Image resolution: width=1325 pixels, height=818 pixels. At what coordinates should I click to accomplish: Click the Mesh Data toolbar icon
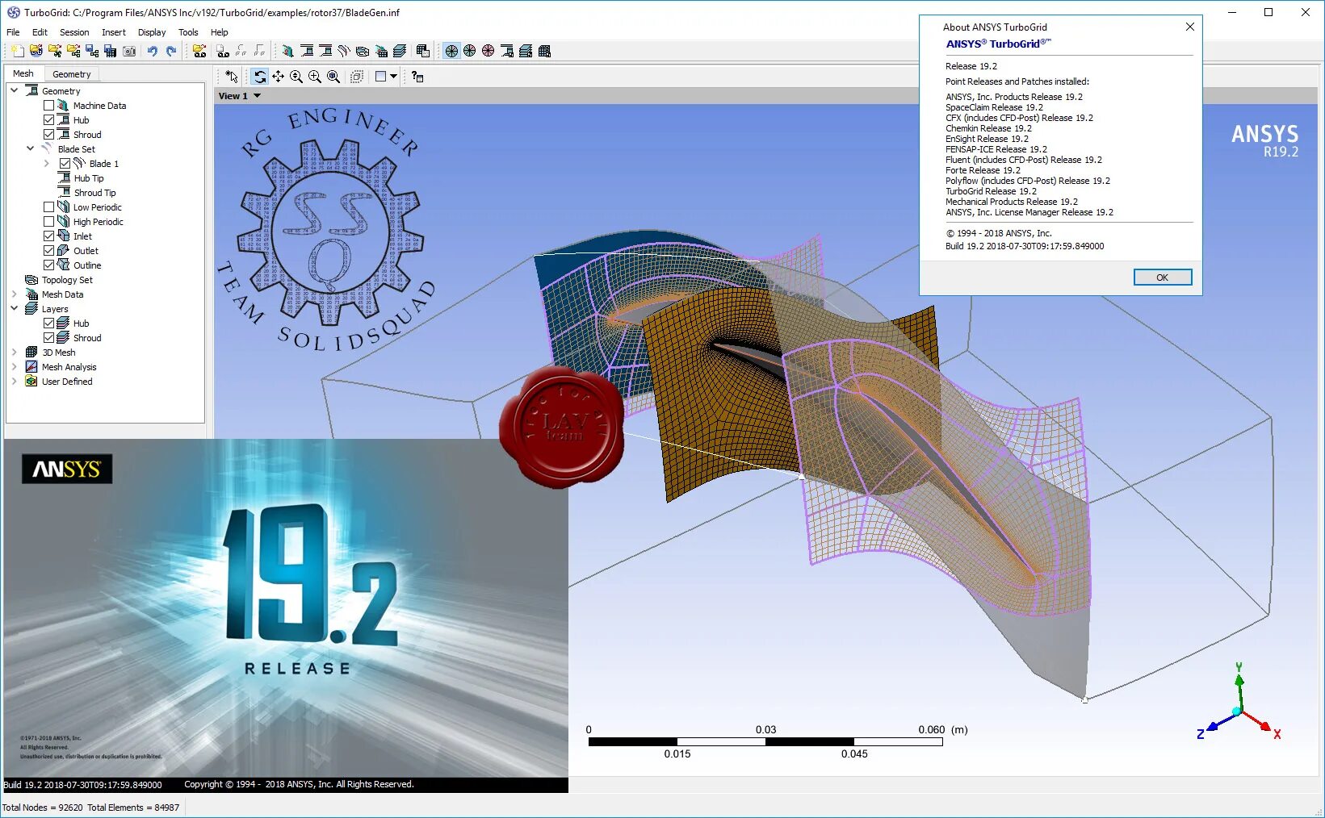tap(381, 51)
